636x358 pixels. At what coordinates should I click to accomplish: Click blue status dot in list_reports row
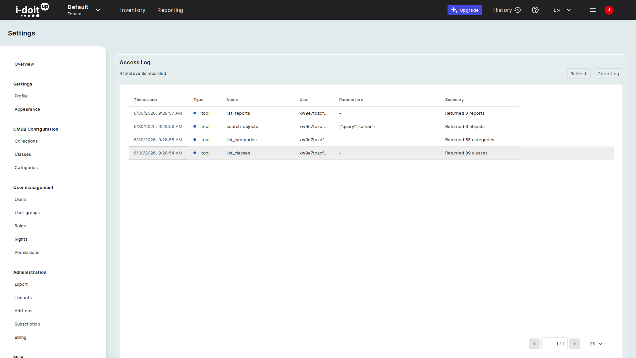(195, 113)
